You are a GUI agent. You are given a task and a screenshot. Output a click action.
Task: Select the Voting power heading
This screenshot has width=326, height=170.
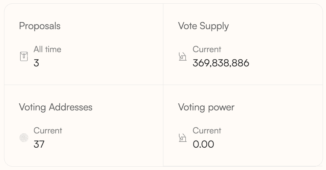tap(206, 107)
